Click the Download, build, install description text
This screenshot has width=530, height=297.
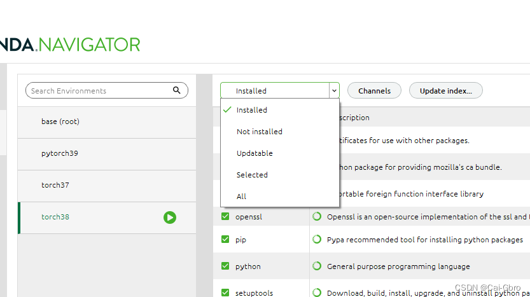tap(428, 293)
